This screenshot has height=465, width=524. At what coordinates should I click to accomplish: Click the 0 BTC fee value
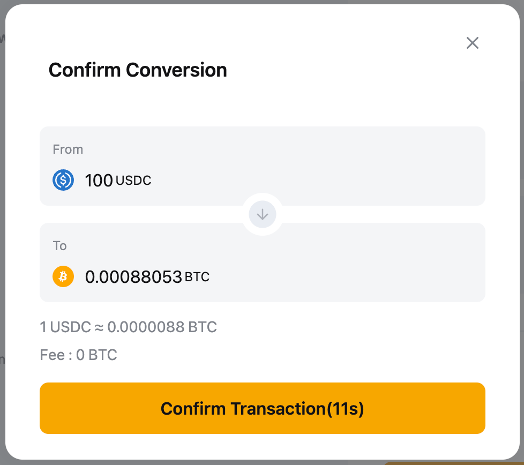96,355
